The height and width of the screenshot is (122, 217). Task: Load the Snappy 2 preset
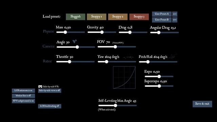click(118, 17)
